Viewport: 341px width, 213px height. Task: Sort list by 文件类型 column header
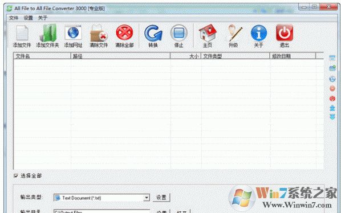pos(236,56)
